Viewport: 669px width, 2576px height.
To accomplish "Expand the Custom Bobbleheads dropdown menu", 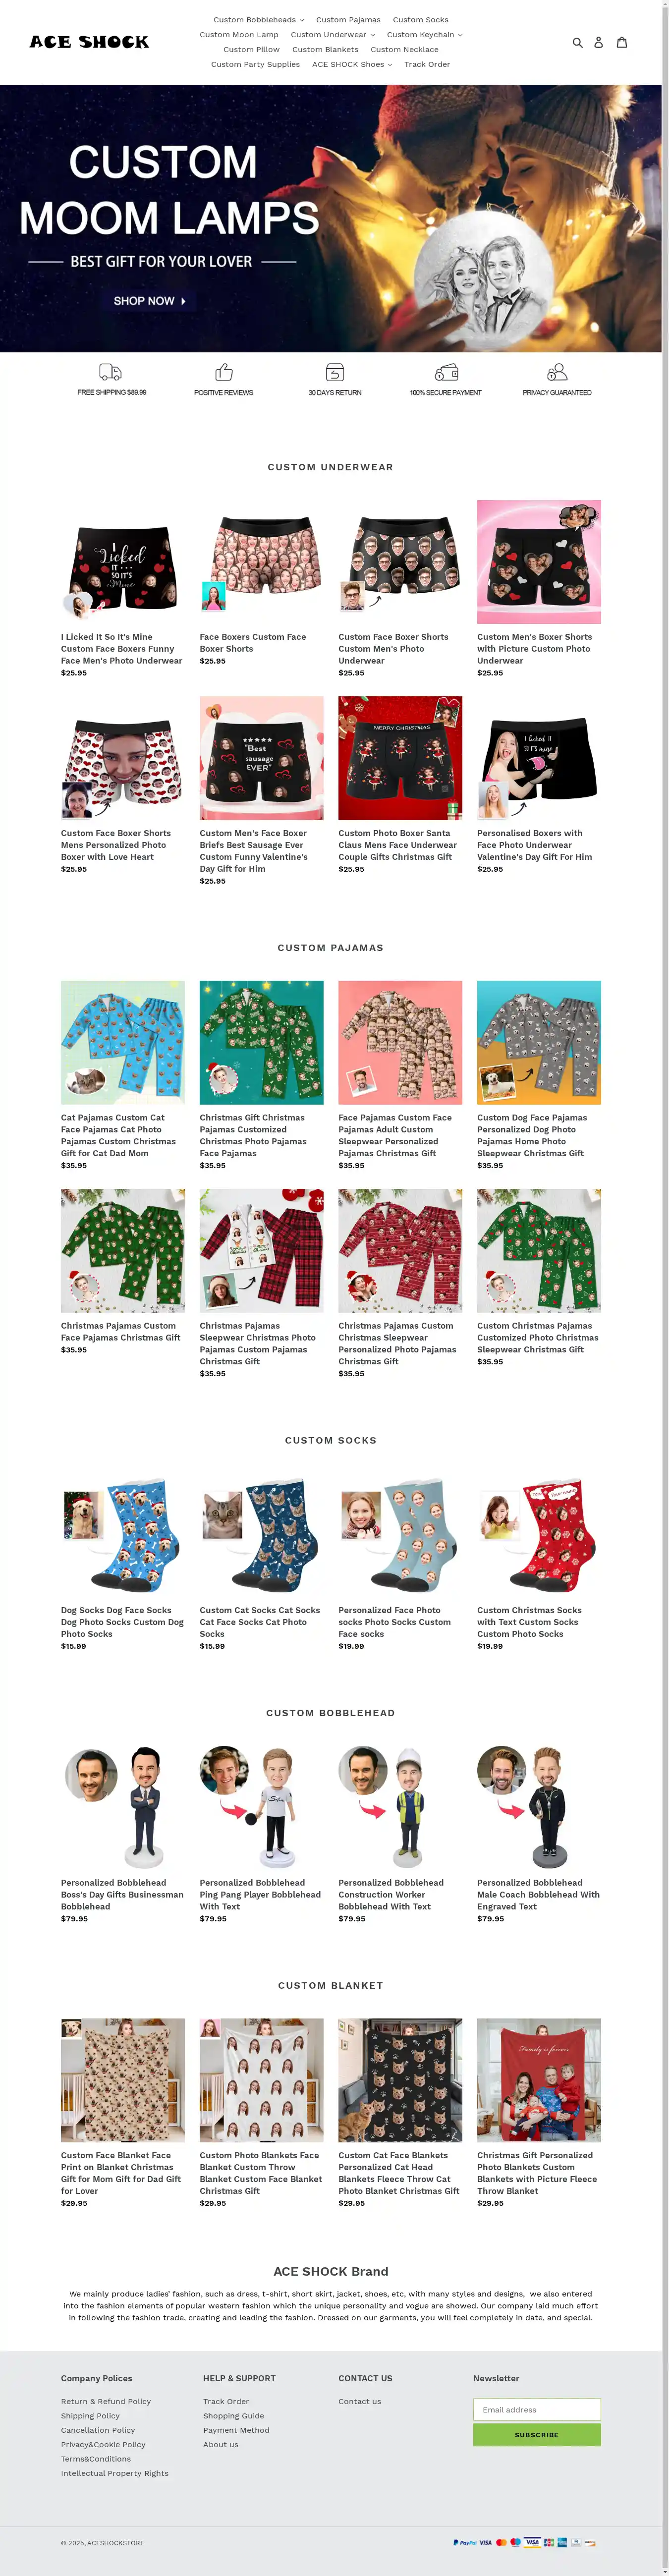I will tap(258, 20).
